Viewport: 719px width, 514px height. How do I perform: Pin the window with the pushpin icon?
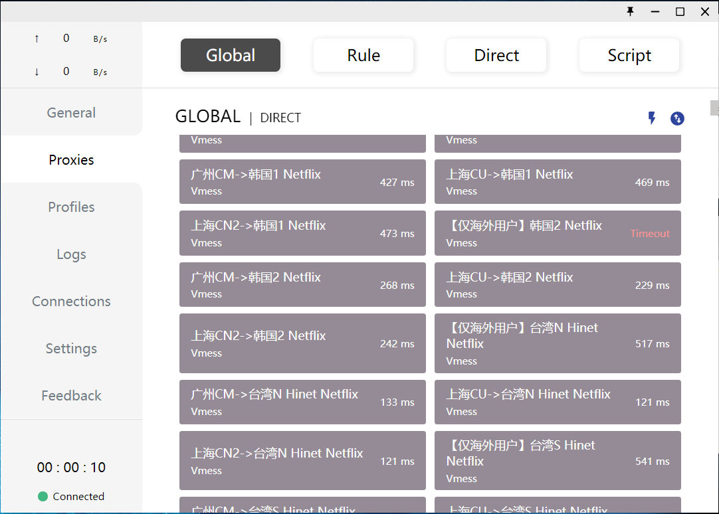coord(630,11)
